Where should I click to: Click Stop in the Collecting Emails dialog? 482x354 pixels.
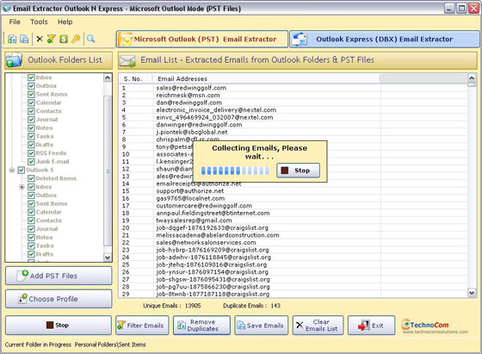(298, 171)
